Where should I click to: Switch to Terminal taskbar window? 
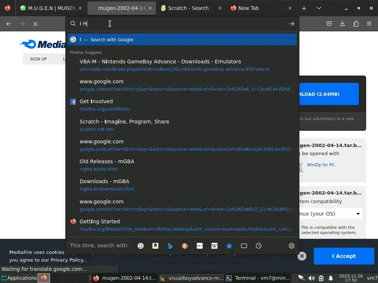pyautogui.click(x=258, y=278)
